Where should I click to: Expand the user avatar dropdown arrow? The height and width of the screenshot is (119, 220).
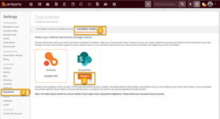point(215,4)
